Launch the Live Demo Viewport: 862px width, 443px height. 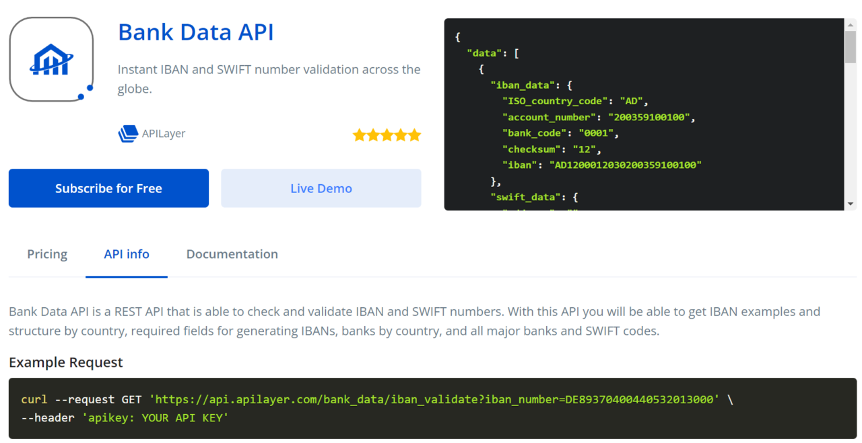coord(321,188)
